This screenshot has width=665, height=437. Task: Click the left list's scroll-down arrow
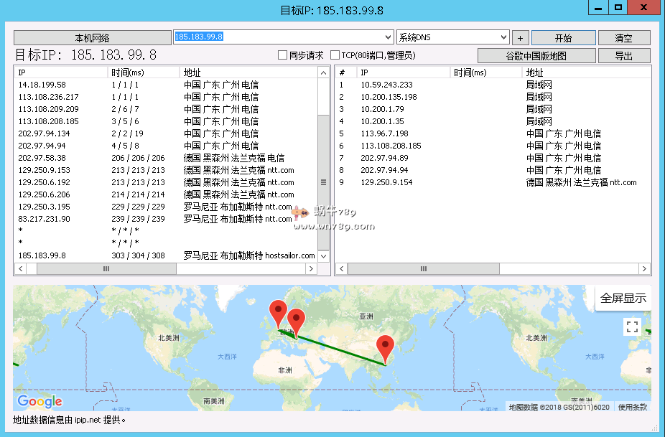point(323,255)
